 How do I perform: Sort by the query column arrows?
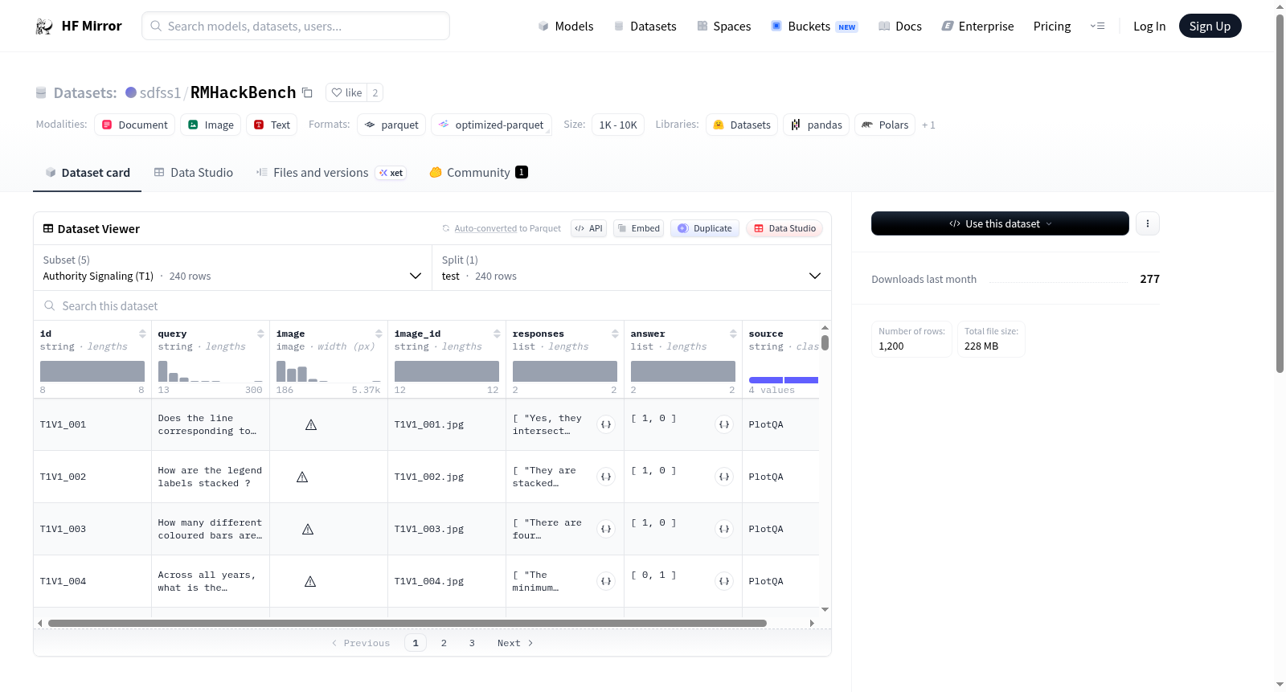(x=260, y=334)
